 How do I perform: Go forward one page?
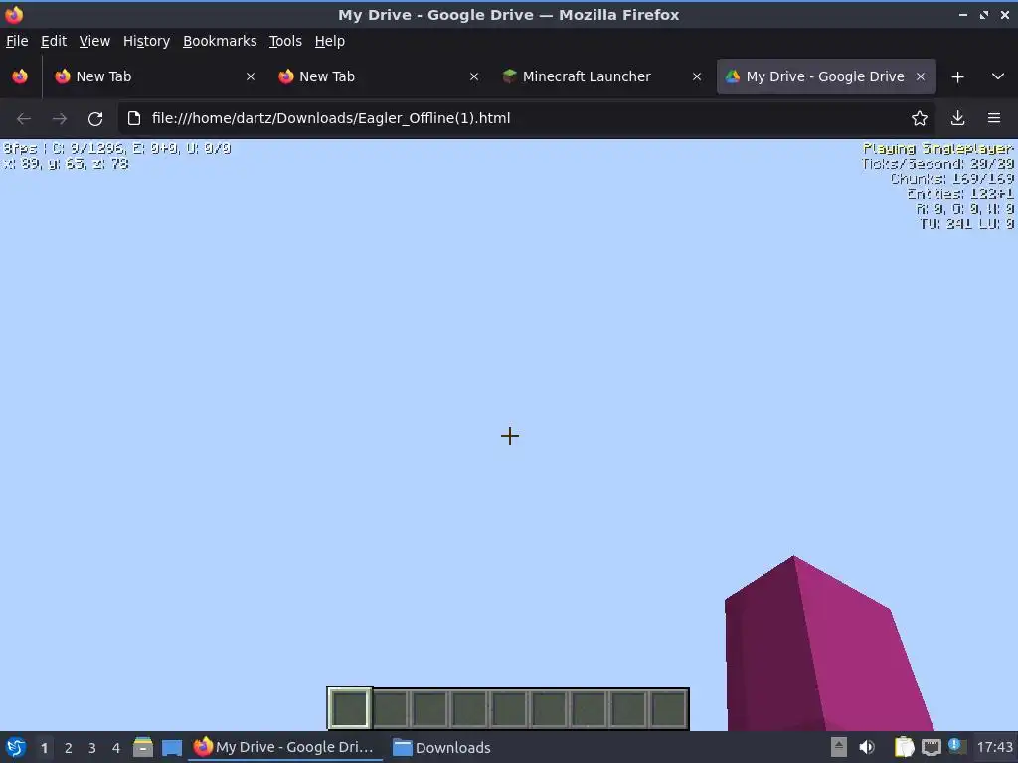(x=60, y=119)
